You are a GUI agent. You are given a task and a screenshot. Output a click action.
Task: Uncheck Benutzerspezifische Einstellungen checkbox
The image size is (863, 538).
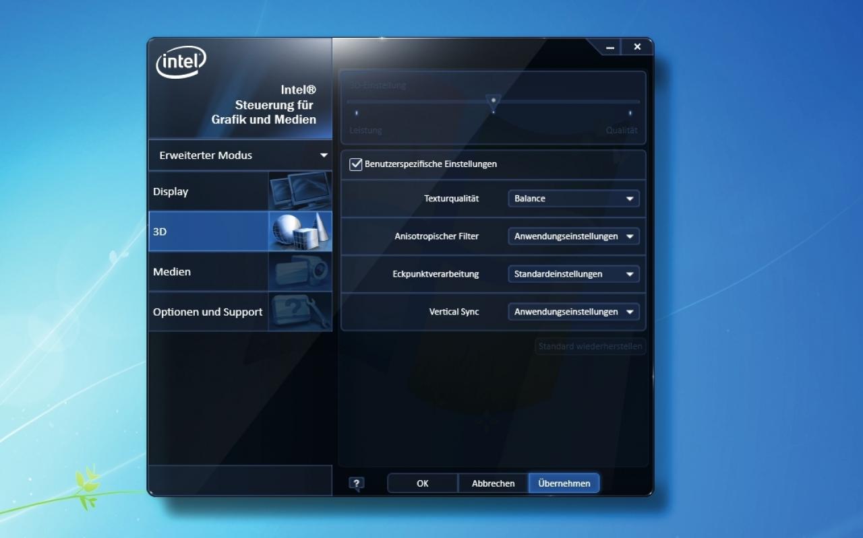tap(356, 164)
